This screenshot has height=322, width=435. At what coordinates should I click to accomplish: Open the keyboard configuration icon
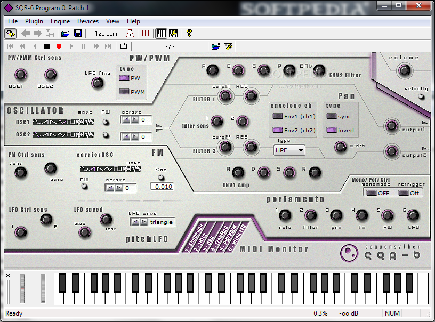tap(173, 34)
